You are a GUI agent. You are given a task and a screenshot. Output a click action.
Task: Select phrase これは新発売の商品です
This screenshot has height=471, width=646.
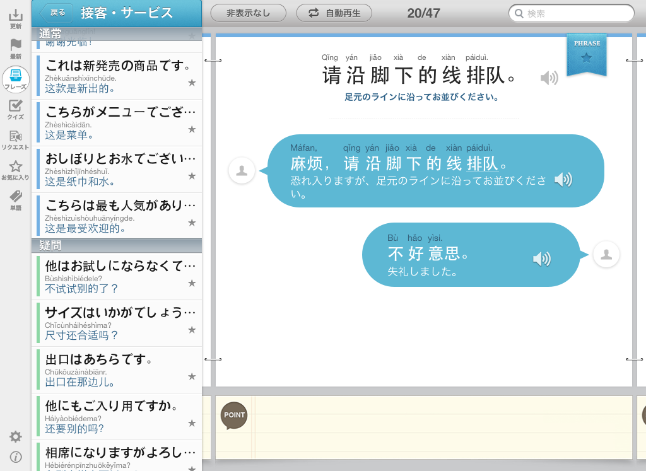(x=117, y=76)
